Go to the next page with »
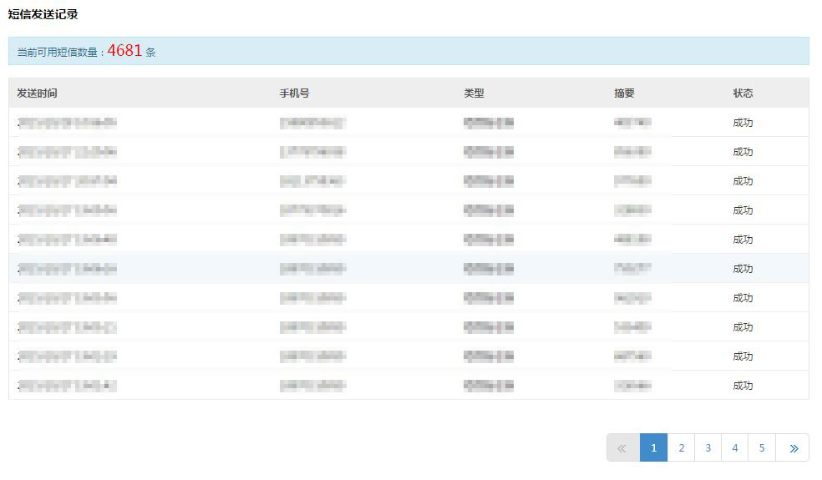 point(793,448)
